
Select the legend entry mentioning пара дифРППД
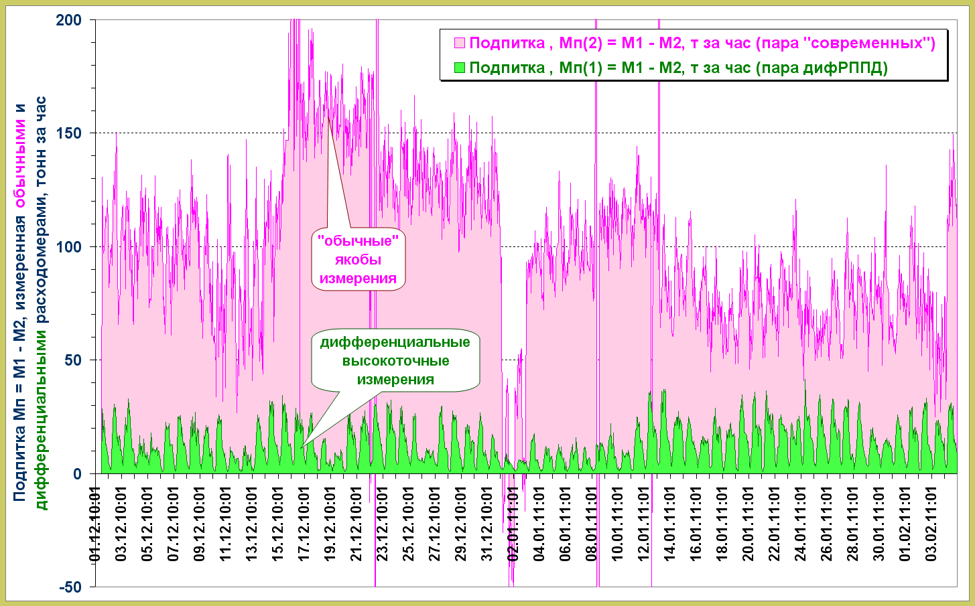[x=678, y=68]
